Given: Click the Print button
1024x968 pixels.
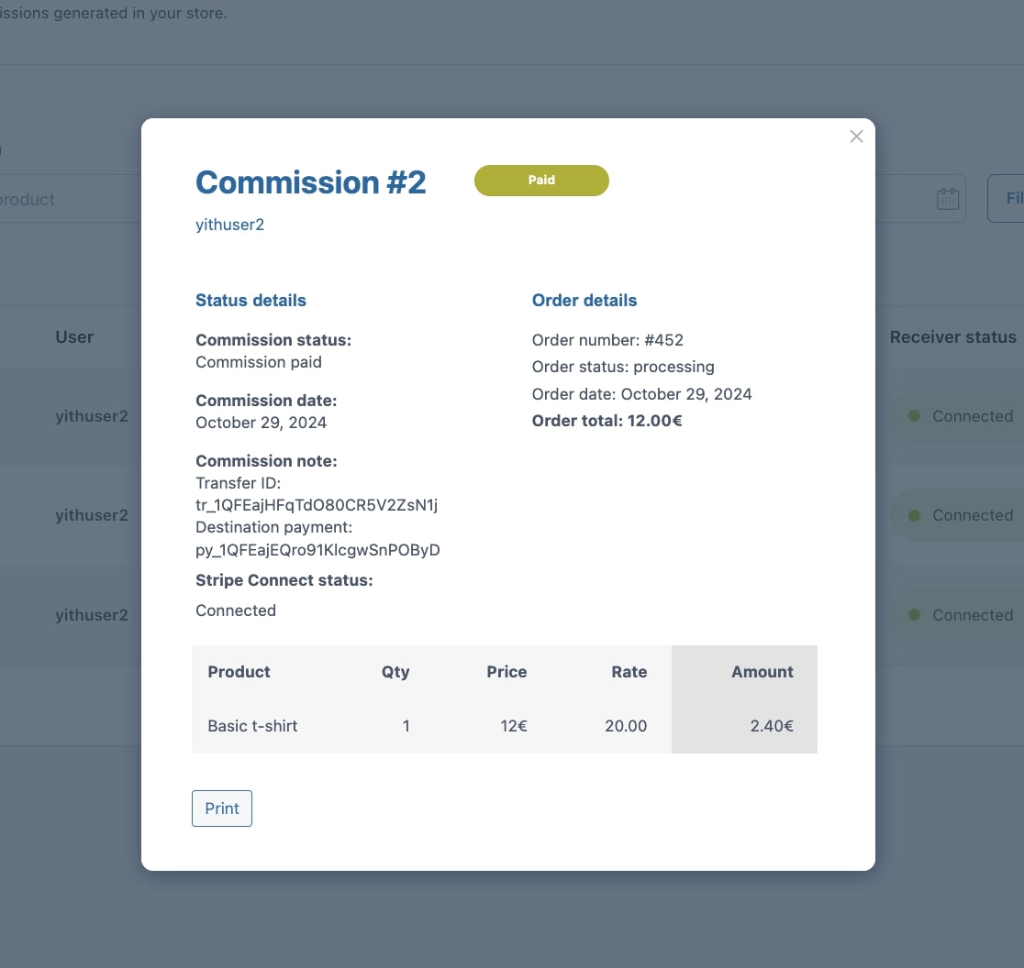Looking at the screenshot, I should click(x=222, y=808).
